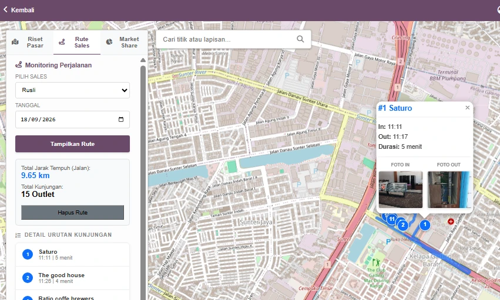The width and height of the screenshot is (500, 300).
Task: Click the '#1 Saturo' popup title
Action: [395, 108]
